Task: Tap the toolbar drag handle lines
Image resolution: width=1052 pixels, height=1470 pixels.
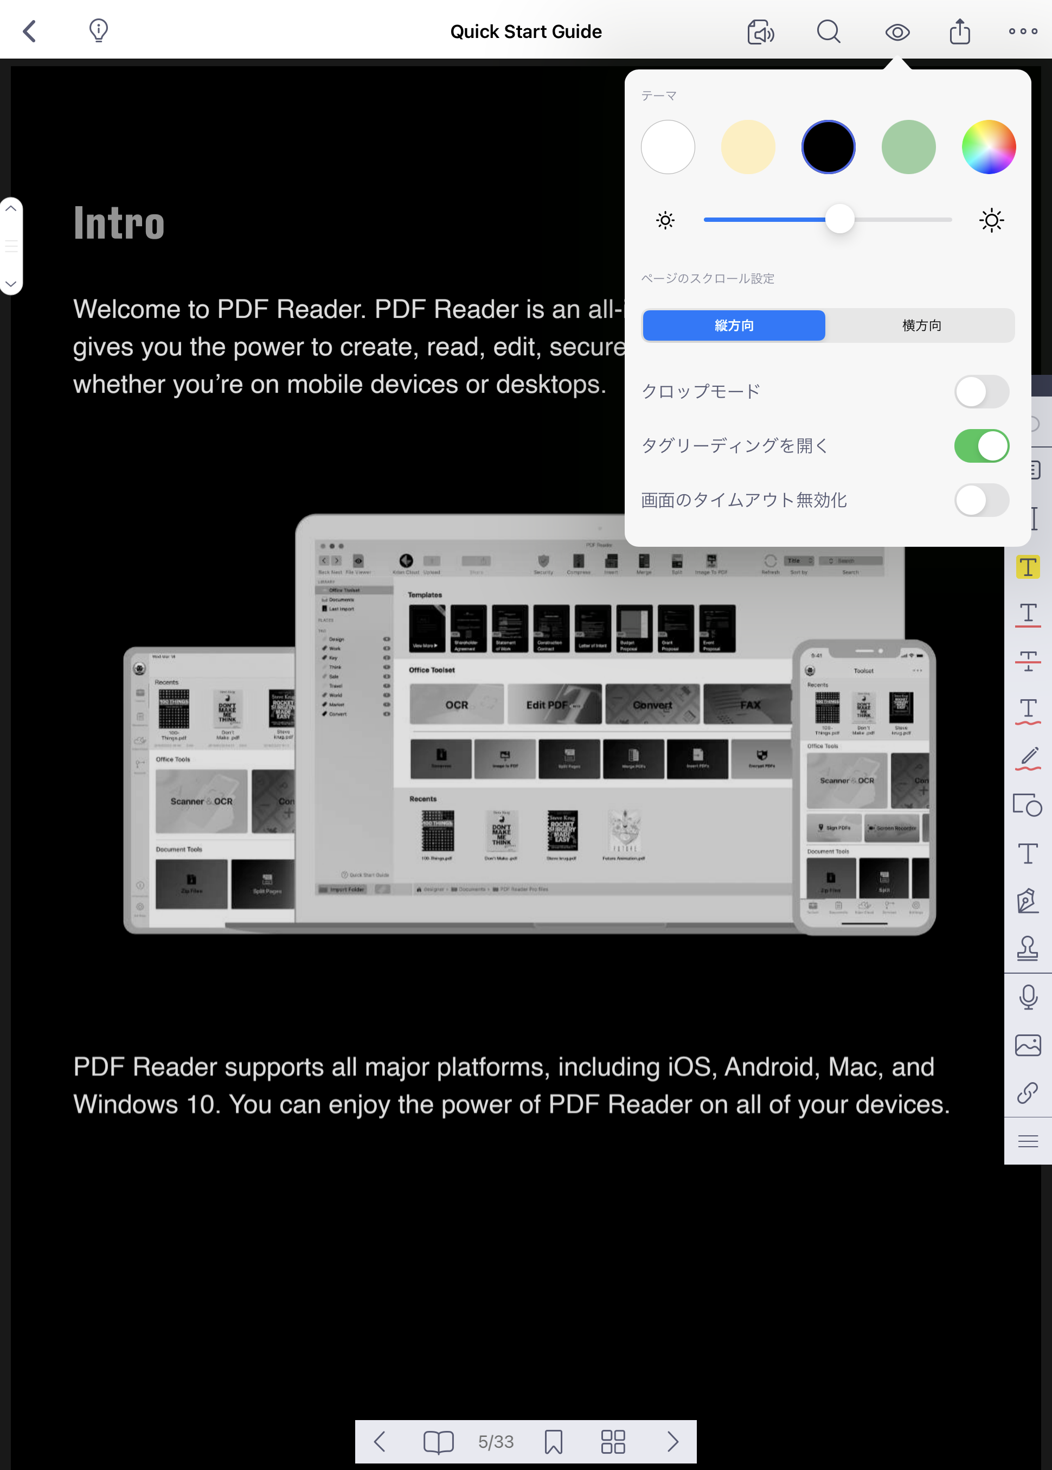Action: (x=1028, y=1141)
